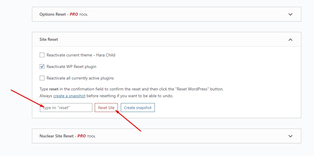Click the Nuclear Site Reset title

57,136
